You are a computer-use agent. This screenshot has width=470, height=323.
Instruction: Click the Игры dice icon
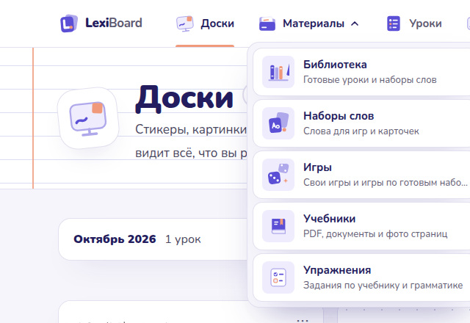click(x=278, y=175)
